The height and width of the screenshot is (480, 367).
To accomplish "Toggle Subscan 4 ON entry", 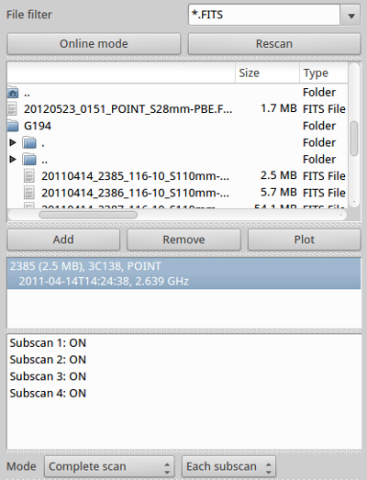I will tap(48, 394).
